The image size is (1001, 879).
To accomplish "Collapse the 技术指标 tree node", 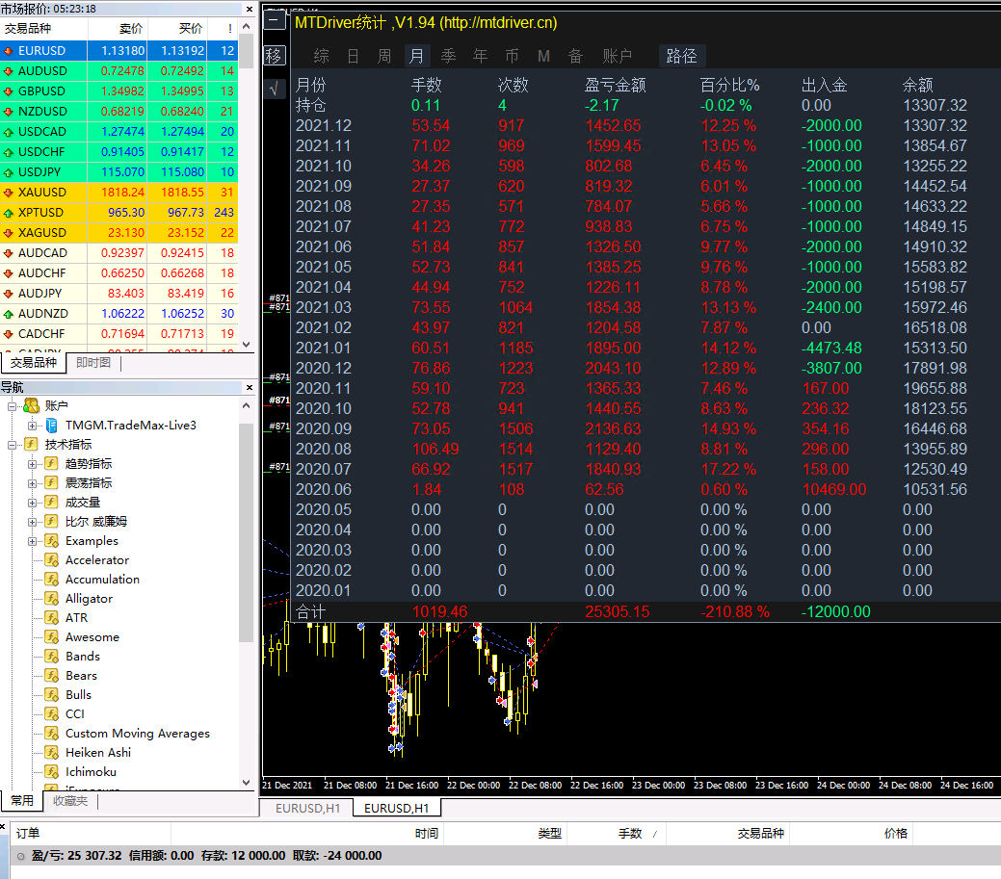I will (x=12, y=445).
